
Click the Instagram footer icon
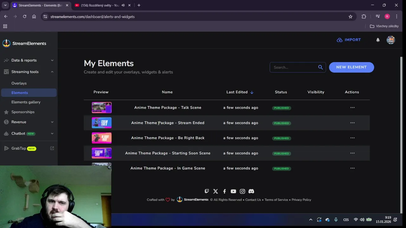242,191
